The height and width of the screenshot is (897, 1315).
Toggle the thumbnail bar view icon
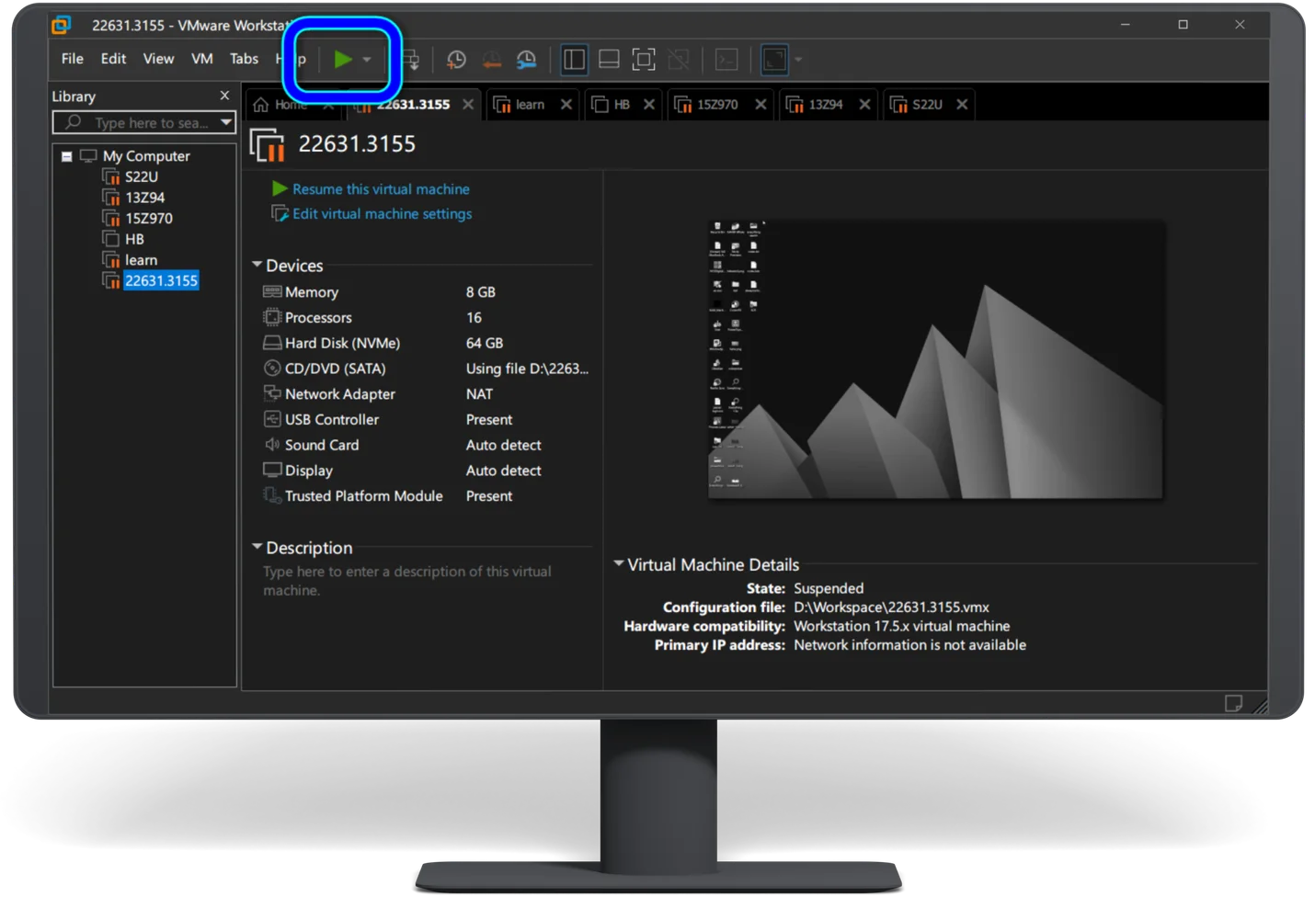click(x=609, y=60)
